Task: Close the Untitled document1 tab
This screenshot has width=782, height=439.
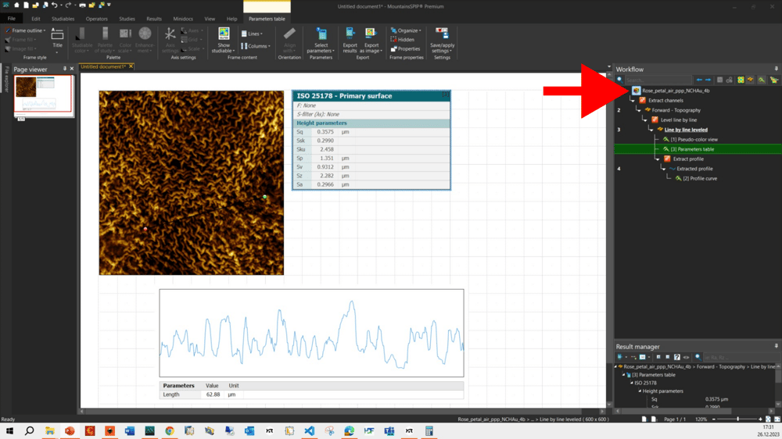Action: coord(131,66)
